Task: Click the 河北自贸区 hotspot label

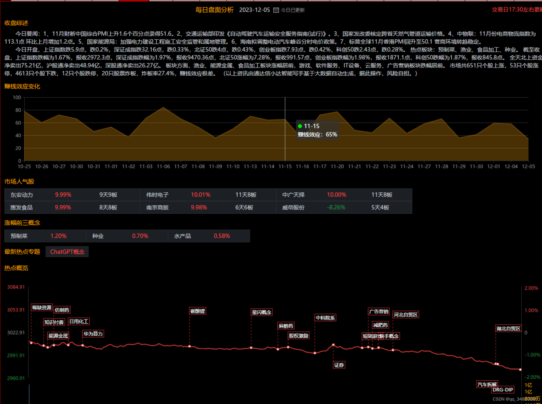Action: (406, 315)
